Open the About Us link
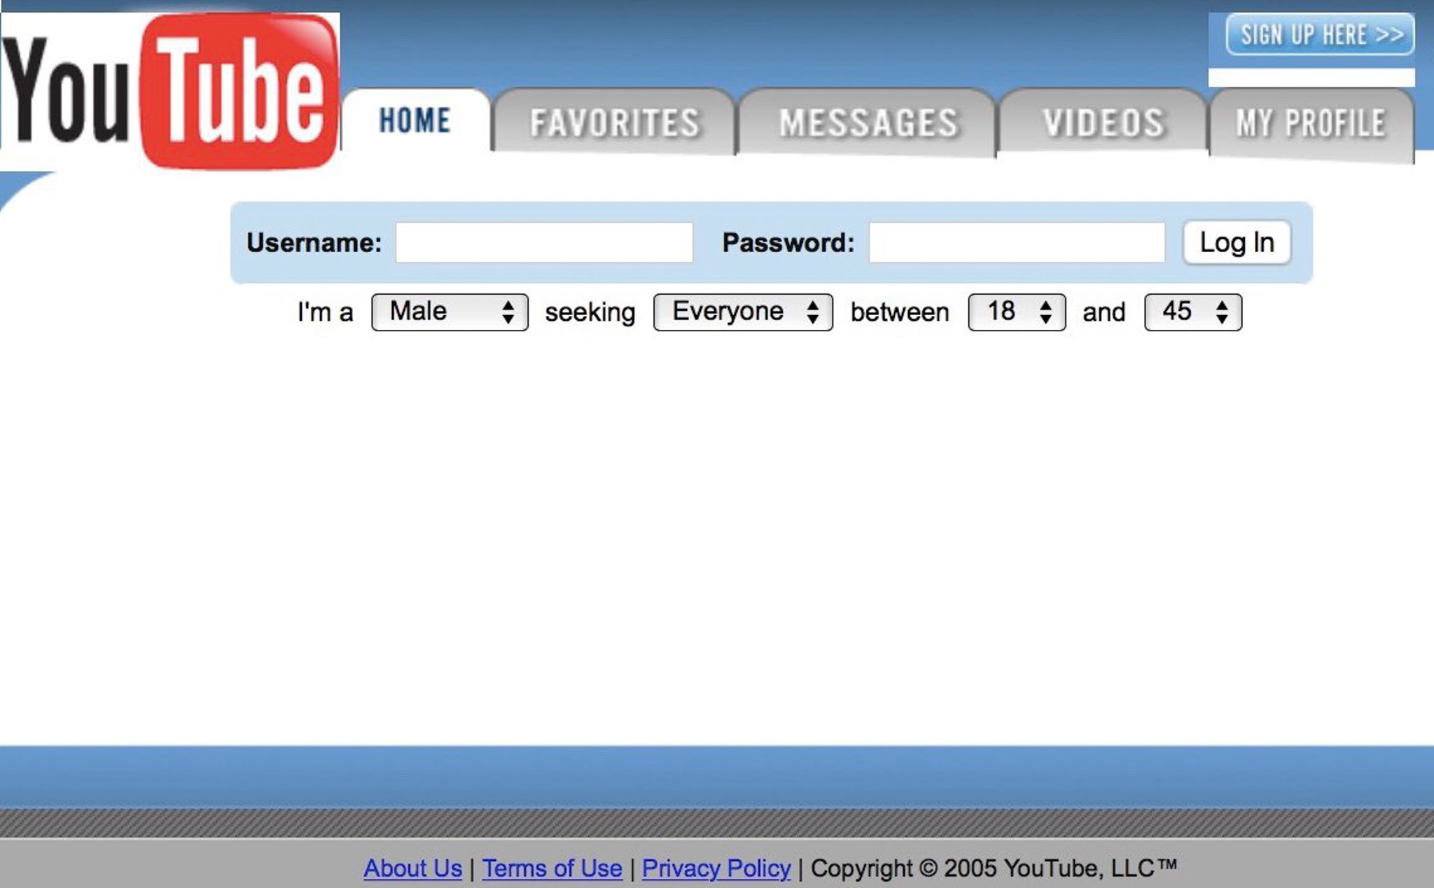The height and width of the screenshot is (888, 1434). pyautogui.click(x=412, y=868)
